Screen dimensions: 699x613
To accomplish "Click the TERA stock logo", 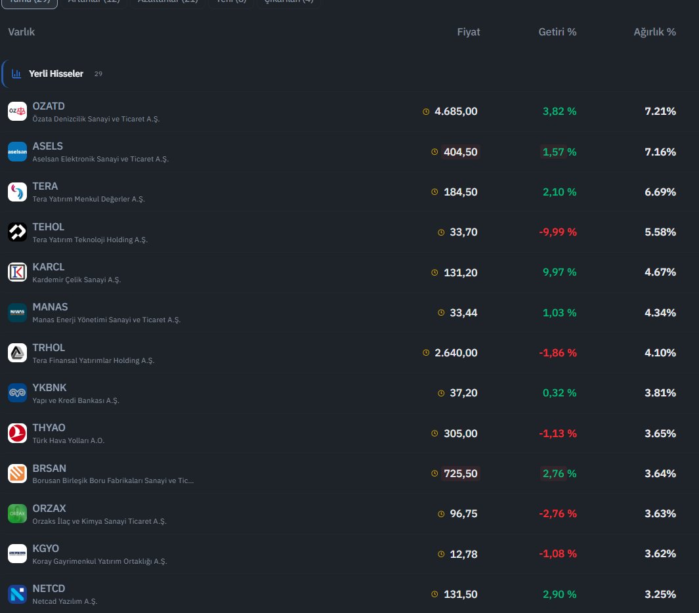I will click(x=17, y=192).
